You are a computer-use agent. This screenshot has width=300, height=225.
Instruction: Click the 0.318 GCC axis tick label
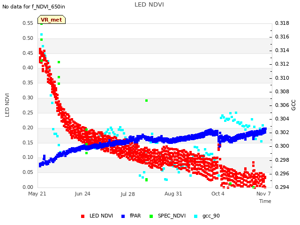point(282,23)
